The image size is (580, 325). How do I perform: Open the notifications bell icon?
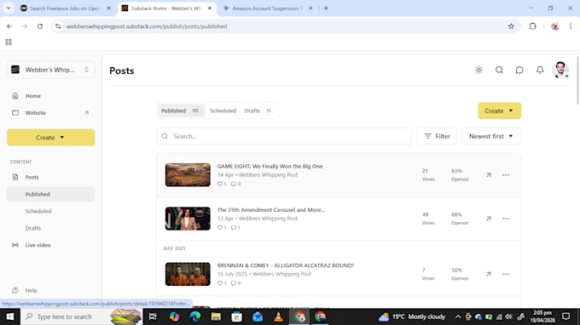tap(540, 70)
